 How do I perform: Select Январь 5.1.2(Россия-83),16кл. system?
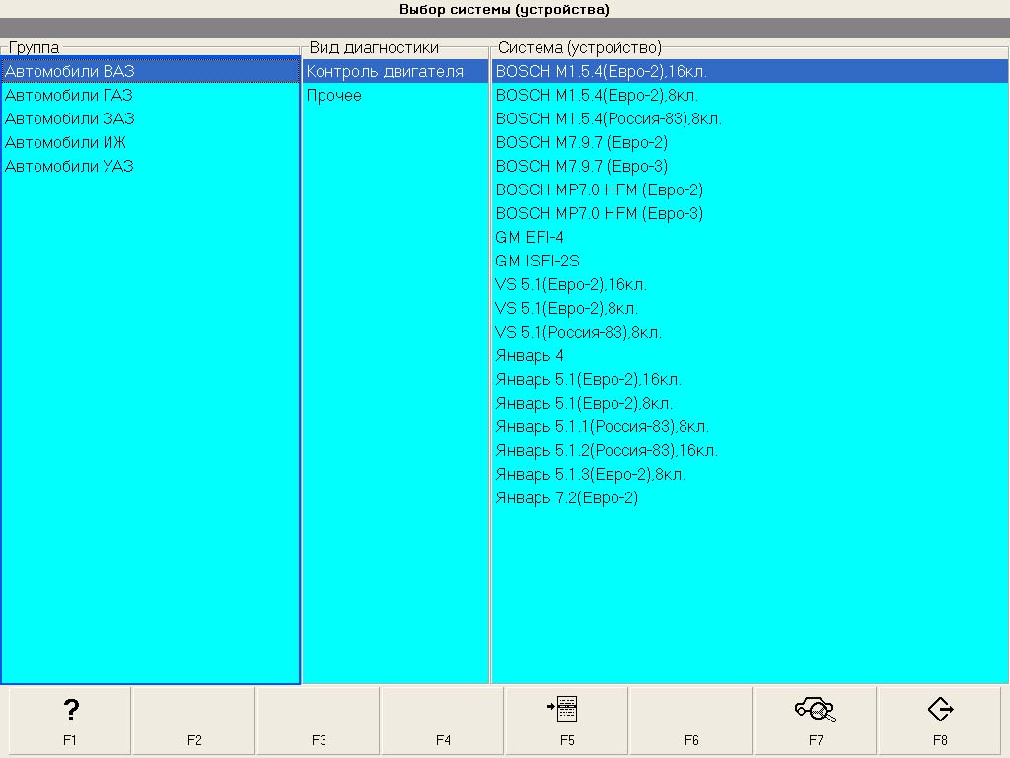[x=751, y=450]
